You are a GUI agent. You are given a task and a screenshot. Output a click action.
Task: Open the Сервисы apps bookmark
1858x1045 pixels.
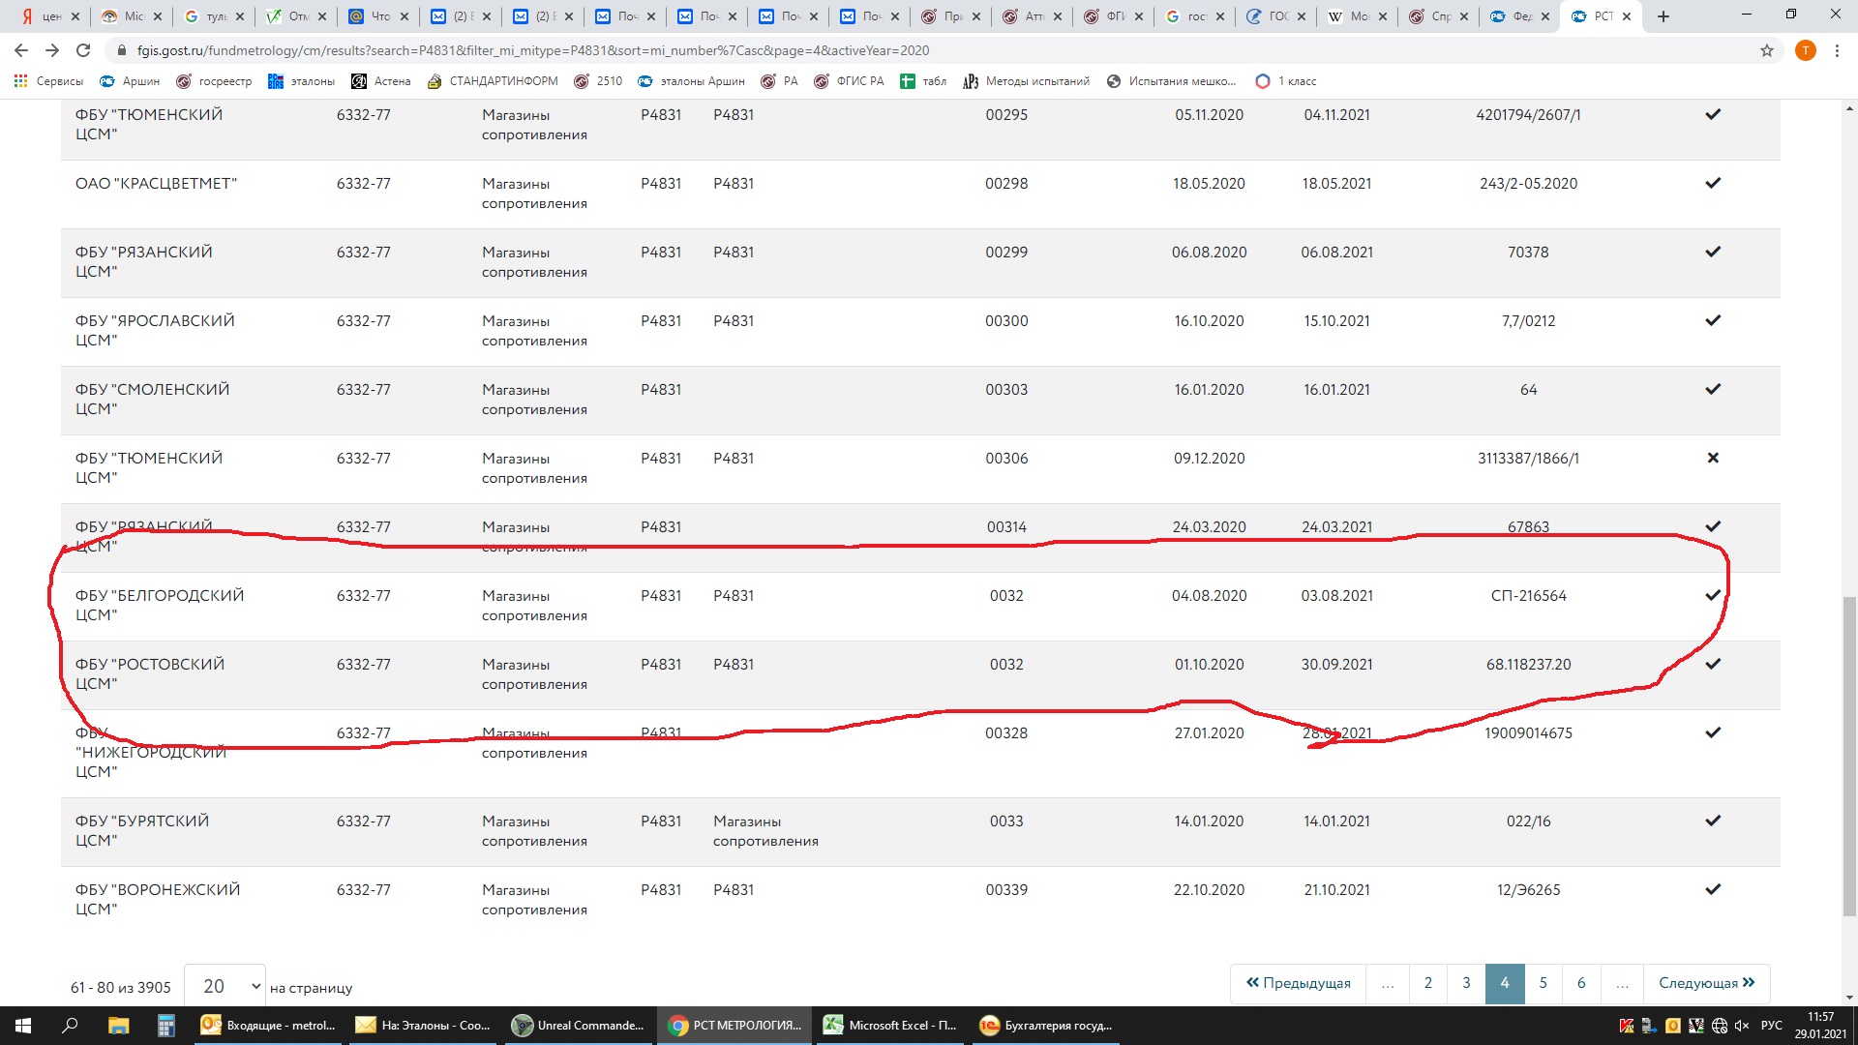tap(48, 81)
